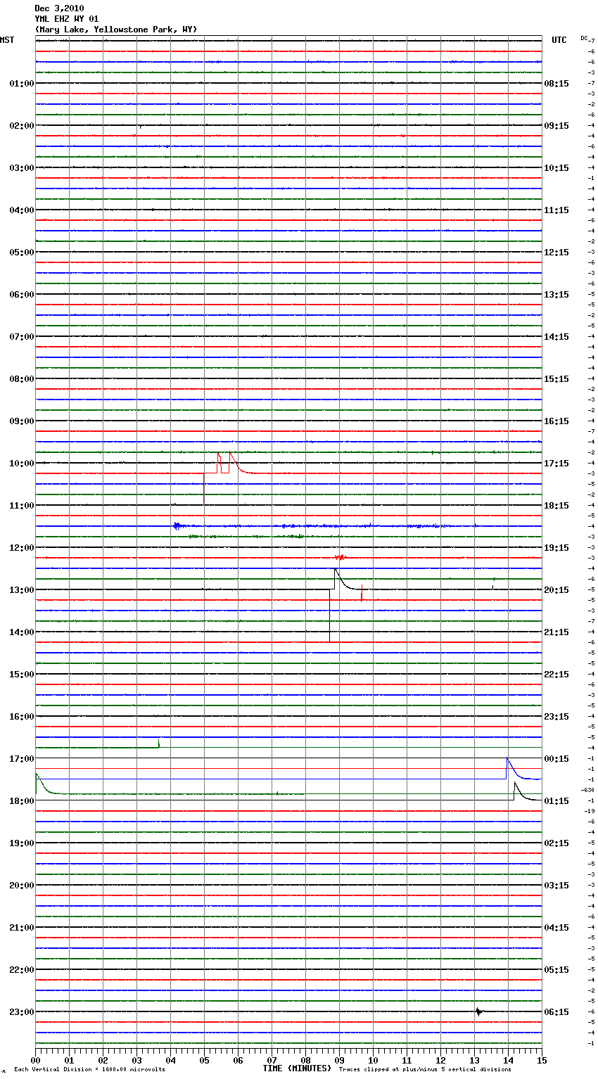Screen dimensions: 598x1079
Task: Select the 09:00 MST time label
Action: (22, 421)
